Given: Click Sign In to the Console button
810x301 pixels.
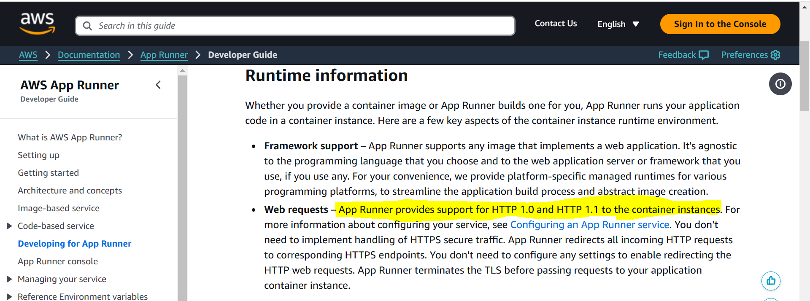Looking at the screenshot, I should pyautogui.click(x=720, y=24).
